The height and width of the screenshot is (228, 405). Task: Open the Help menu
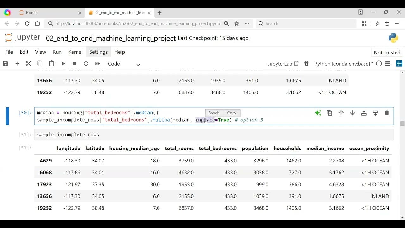(120, 52)
